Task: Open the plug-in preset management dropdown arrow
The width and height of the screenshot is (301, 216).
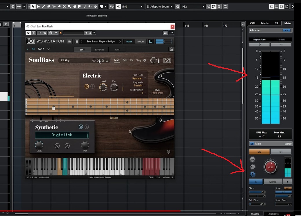Action: tap(94, 33)
